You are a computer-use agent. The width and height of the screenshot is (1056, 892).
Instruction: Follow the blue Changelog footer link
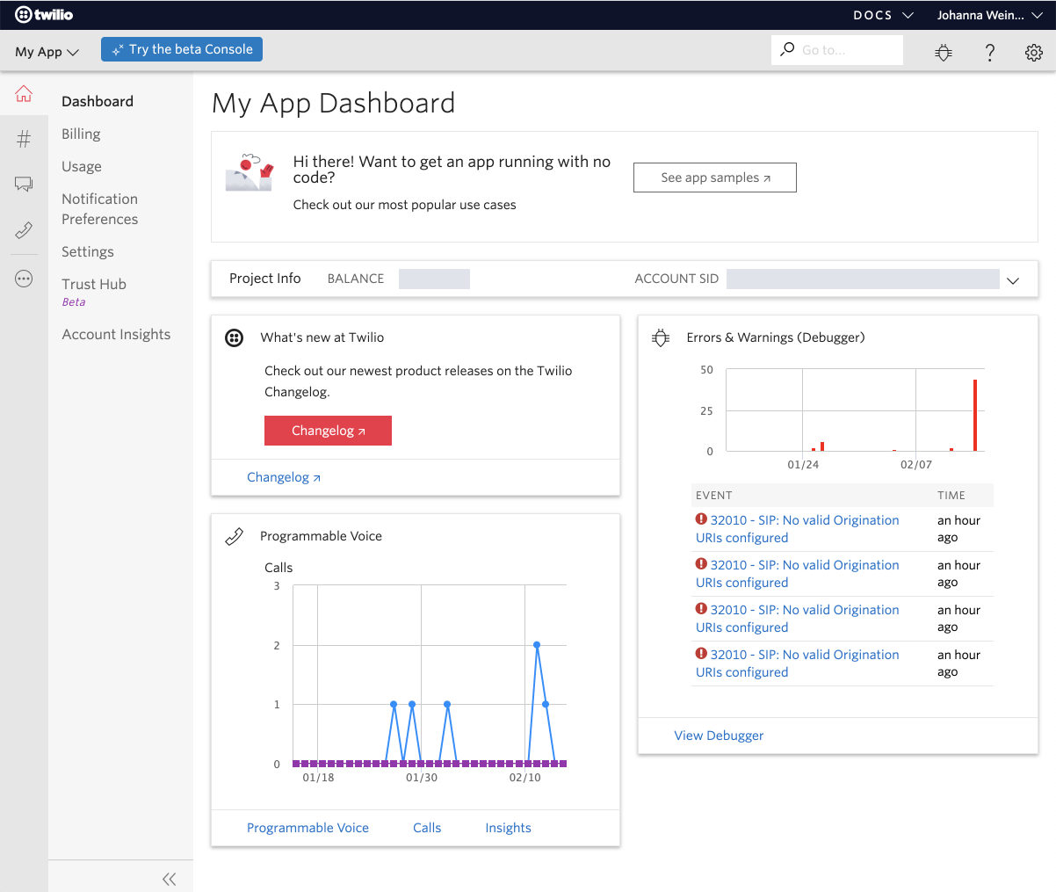284,477
